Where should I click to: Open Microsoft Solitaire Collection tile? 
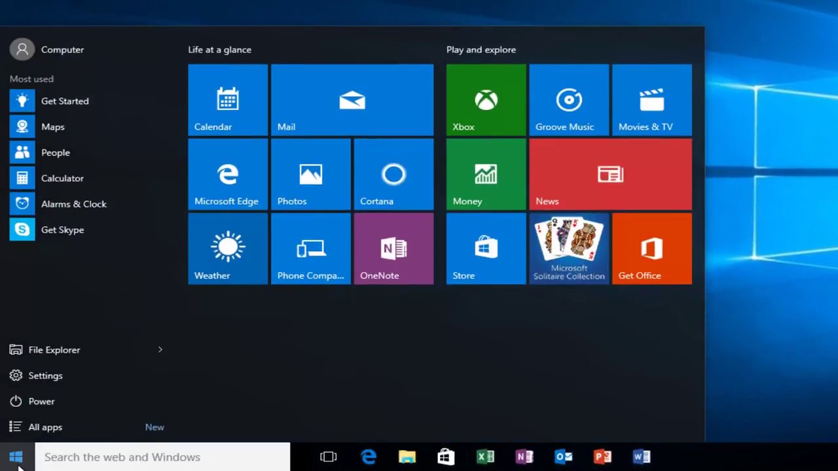(x=569, y=249)
